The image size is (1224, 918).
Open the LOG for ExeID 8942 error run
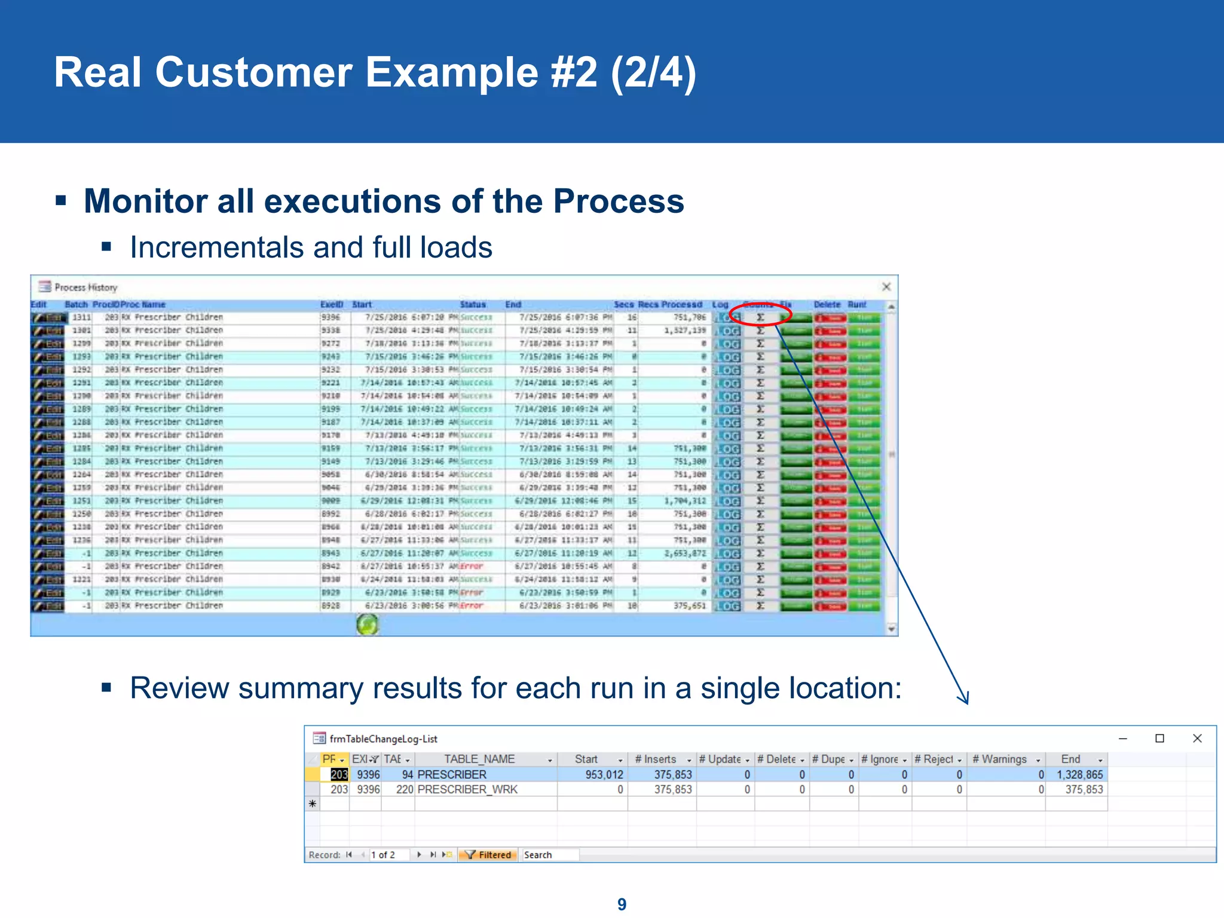[728, 567]
